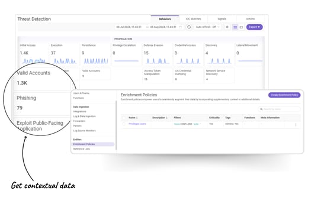Sort by Name column sort icon

tap(137, 118)
